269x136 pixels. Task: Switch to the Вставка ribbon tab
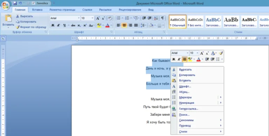click(37, 10)
